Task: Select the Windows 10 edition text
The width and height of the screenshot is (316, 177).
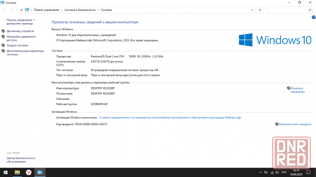Action: [86, 35]
